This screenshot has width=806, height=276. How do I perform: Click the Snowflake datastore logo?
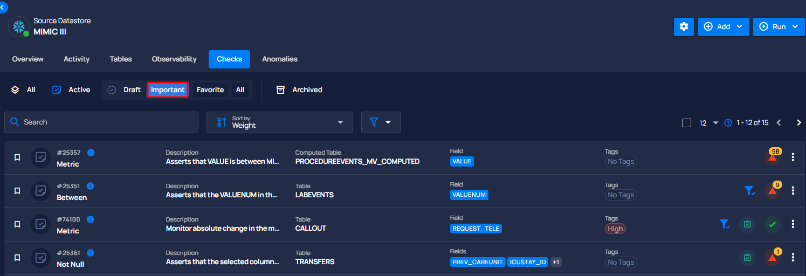click(x=19, y=26)
